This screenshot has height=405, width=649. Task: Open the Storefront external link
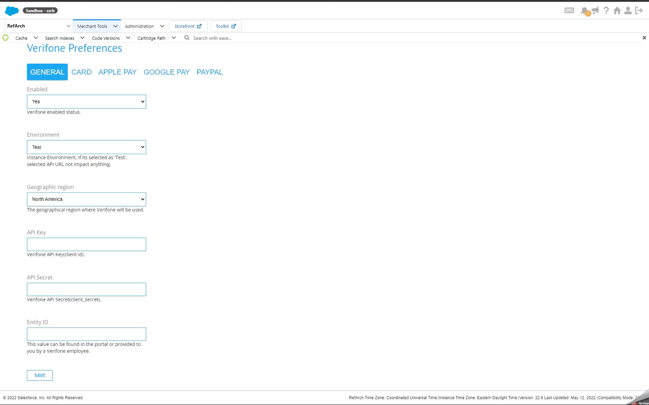[188, 26]
